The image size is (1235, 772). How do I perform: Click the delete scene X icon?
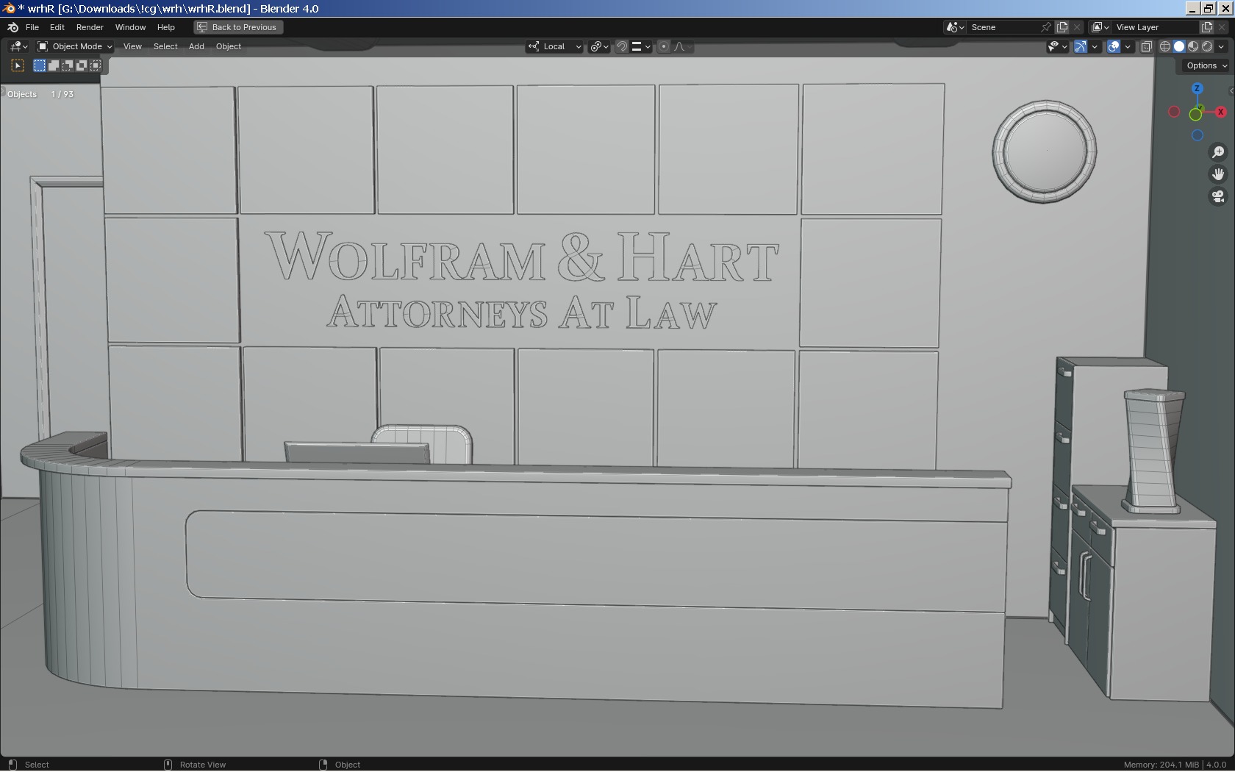point(1077,27)
